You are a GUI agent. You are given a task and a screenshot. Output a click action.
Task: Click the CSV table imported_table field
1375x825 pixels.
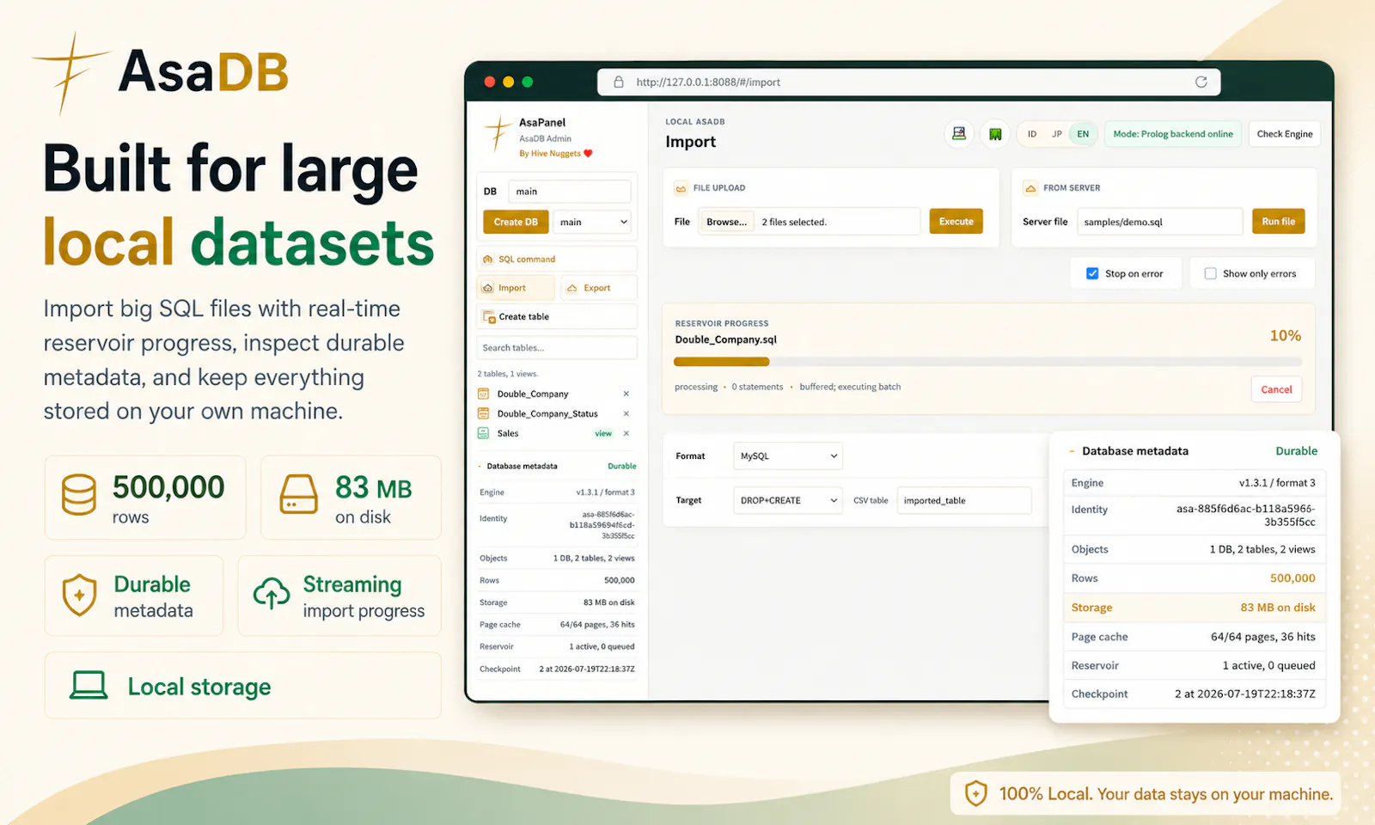pyautogui.click(x=964, y=500)
